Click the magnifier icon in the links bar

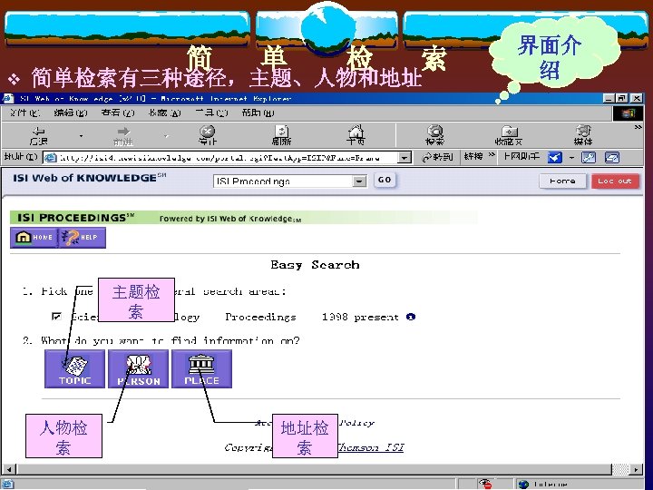point(589,158)
